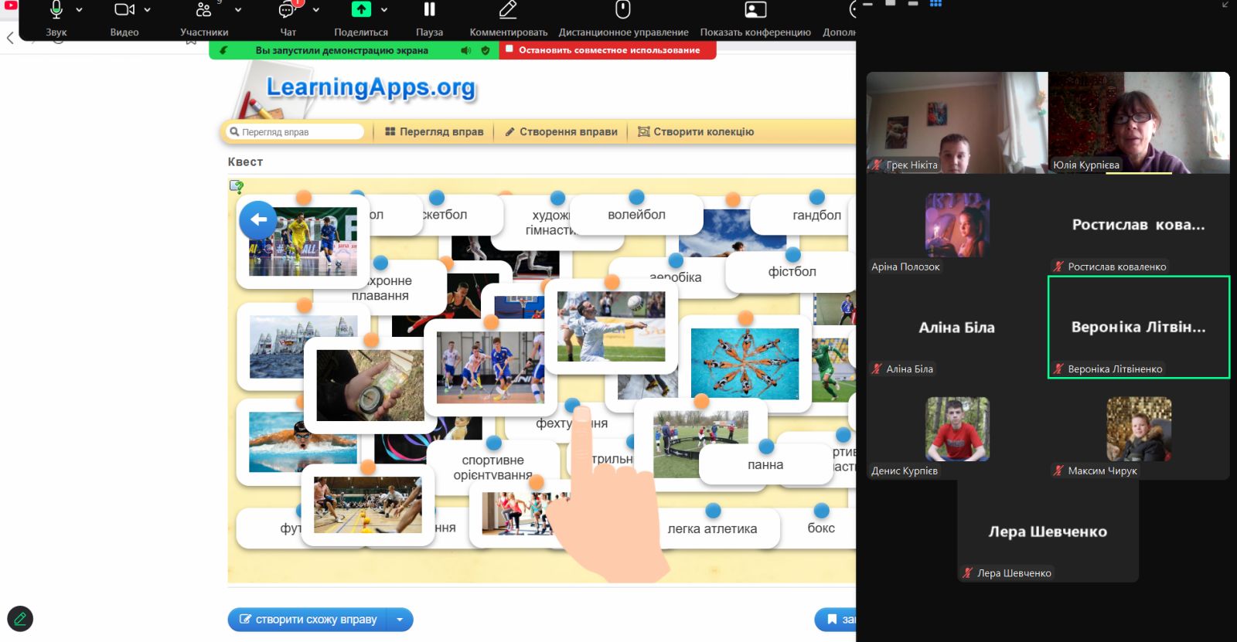This screenshot has height=642, width=1237.
Task: Select the синхронне плавання card
Action: (x=380, y=288)
